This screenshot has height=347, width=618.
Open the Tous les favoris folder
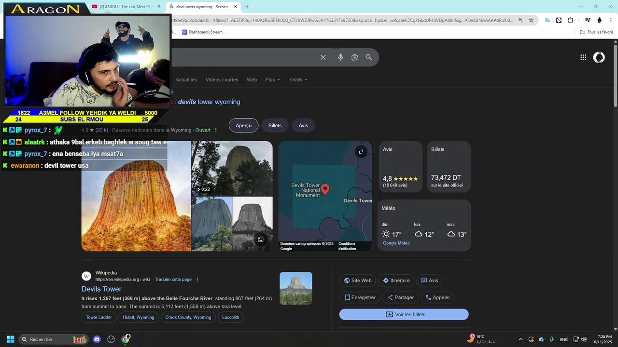pyautogui.click(x=597, y=32)
